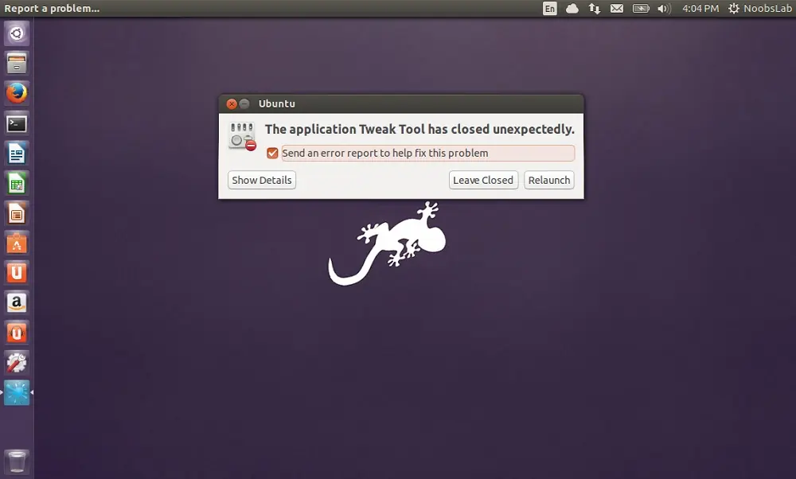The height and width of the screenshot is (479, 796).
Task: Open the battery status indicator
Action: coord(641,9)
